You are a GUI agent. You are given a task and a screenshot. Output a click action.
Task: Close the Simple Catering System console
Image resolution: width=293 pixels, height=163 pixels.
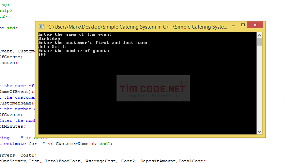(x=255, y=25)
